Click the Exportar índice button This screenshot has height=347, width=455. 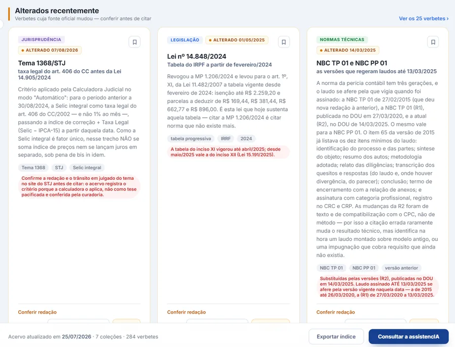[336, 336]
